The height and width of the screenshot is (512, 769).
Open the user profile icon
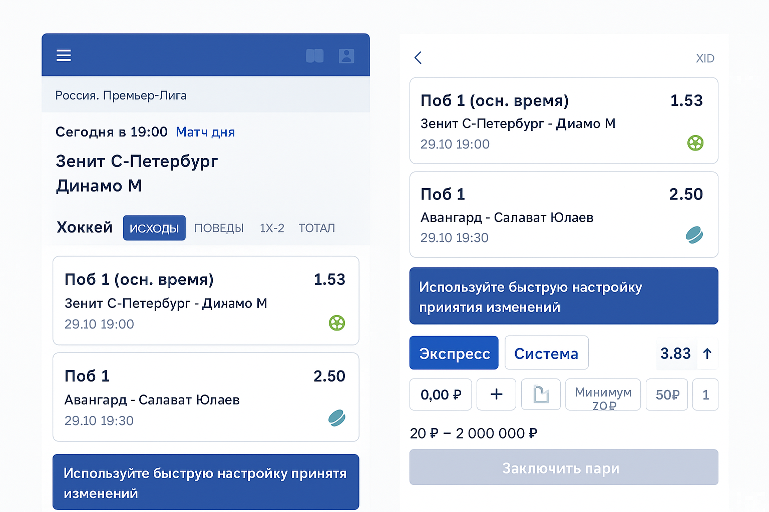pos(346,55)
